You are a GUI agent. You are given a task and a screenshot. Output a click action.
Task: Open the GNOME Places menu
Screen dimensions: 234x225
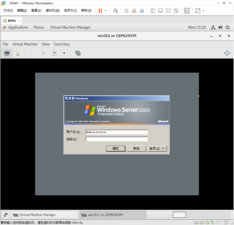click(39, 27)
